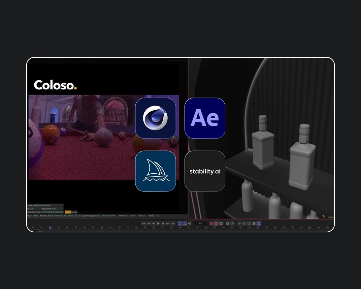Step forward one frame
Viewport: 361px width, 289px height.
pos(163,223)
